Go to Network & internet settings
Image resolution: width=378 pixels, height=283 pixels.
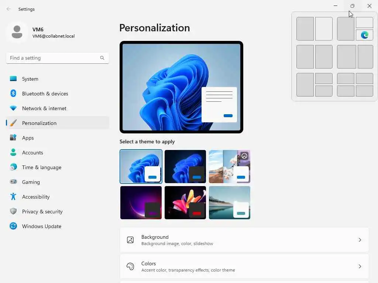point(57,108)
